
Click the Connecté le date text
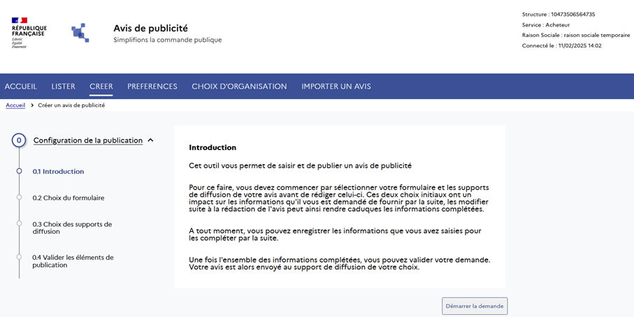561,46
